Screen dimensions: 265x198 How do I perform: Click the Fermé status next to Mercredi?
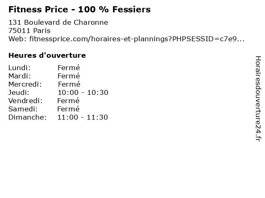point(69,84)
